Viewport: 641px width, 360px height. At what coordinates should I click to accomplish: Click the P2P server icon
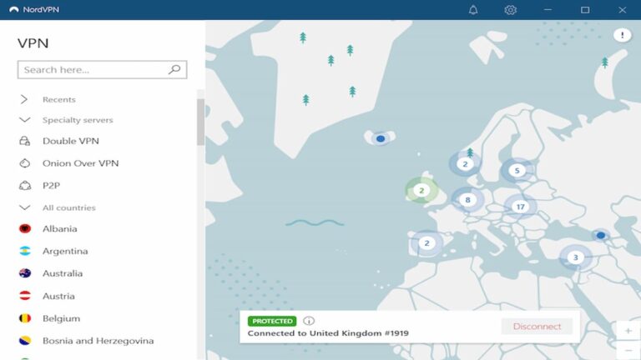coord(25,186)
